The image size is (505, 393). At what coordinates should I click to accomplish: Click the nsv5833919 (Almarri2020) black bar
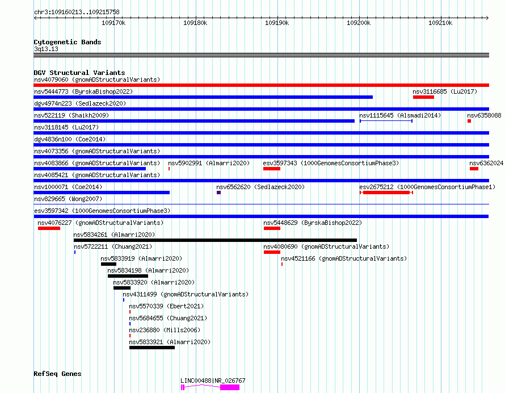coord(108,264)
